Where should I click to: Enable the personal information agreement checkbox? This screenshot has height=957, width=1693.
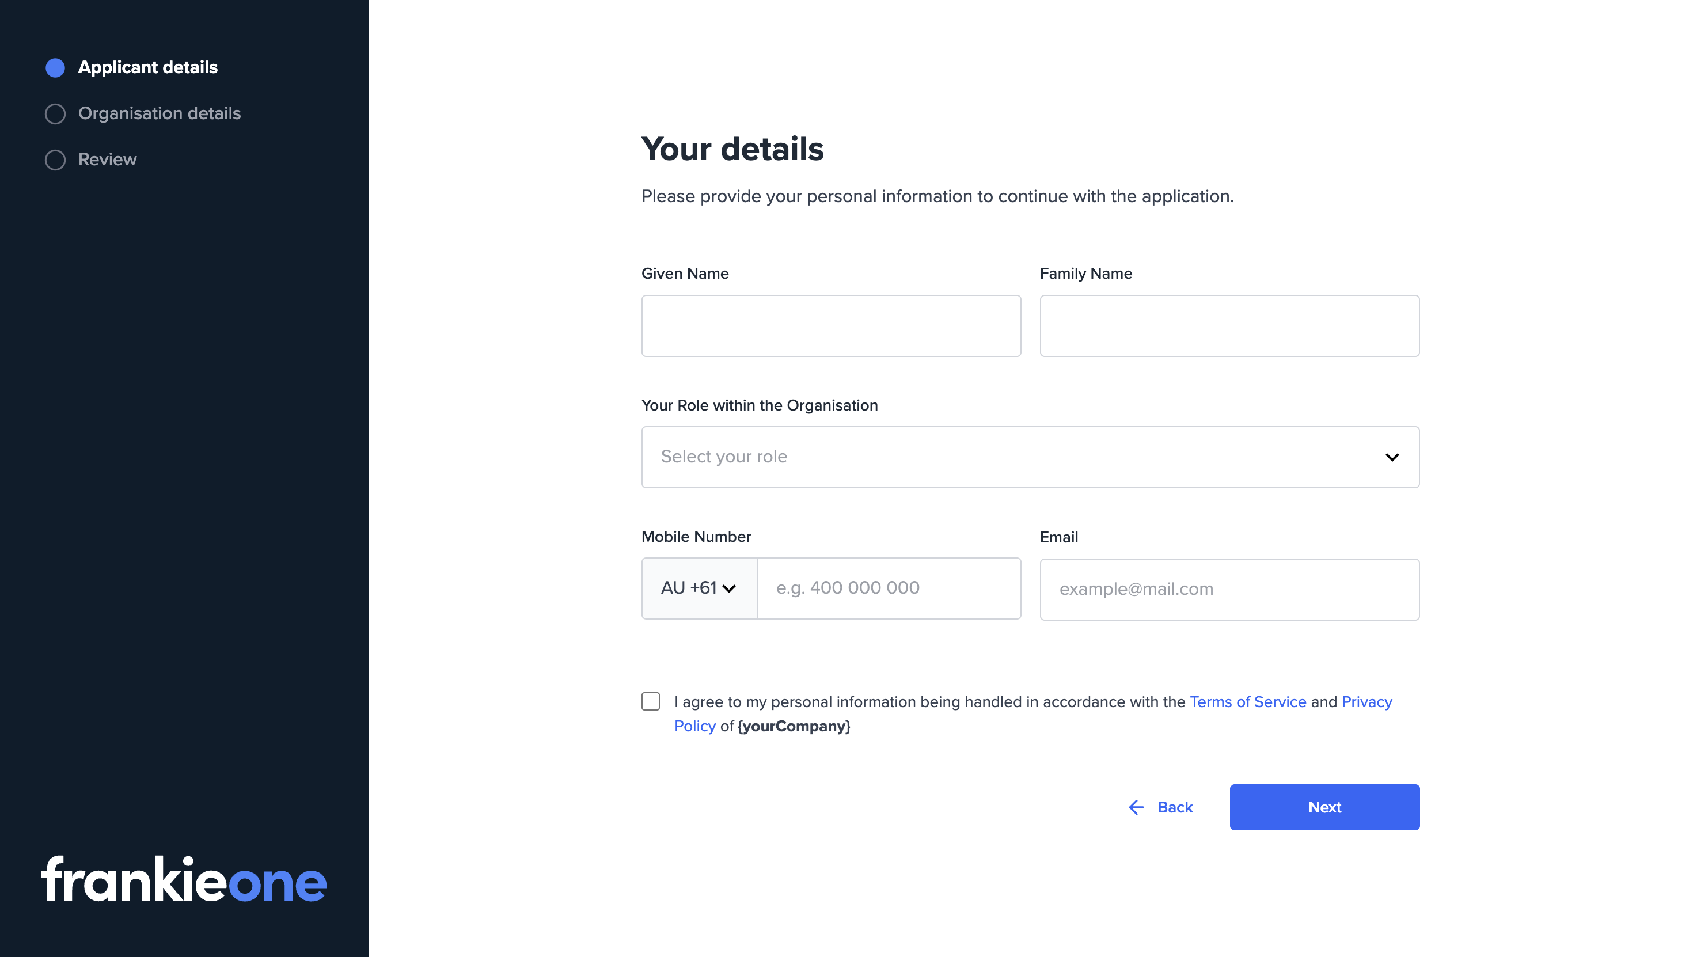650,701
